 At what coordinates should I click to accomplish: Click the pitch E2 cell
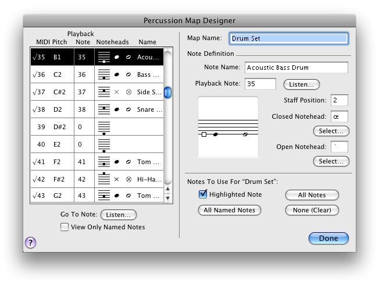coord(57,144)
